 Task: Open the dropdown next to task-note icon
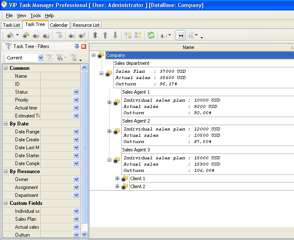tap(169, 35)
